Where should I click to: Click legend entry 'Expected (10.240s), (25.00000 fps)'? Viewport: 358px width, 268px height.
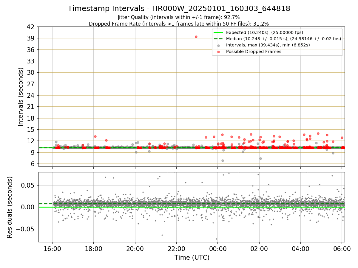point(265,32)
